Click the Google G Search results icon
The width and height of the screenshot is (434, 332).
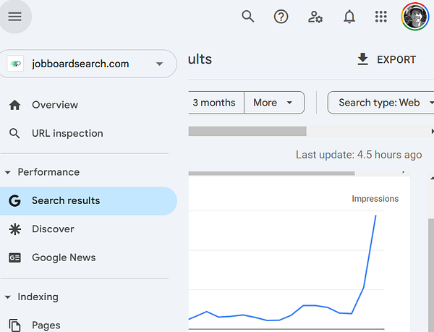click(14, 200)
